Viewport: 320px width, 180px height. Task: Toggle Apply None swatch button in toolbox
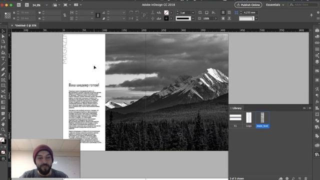(x=3, y=152)
